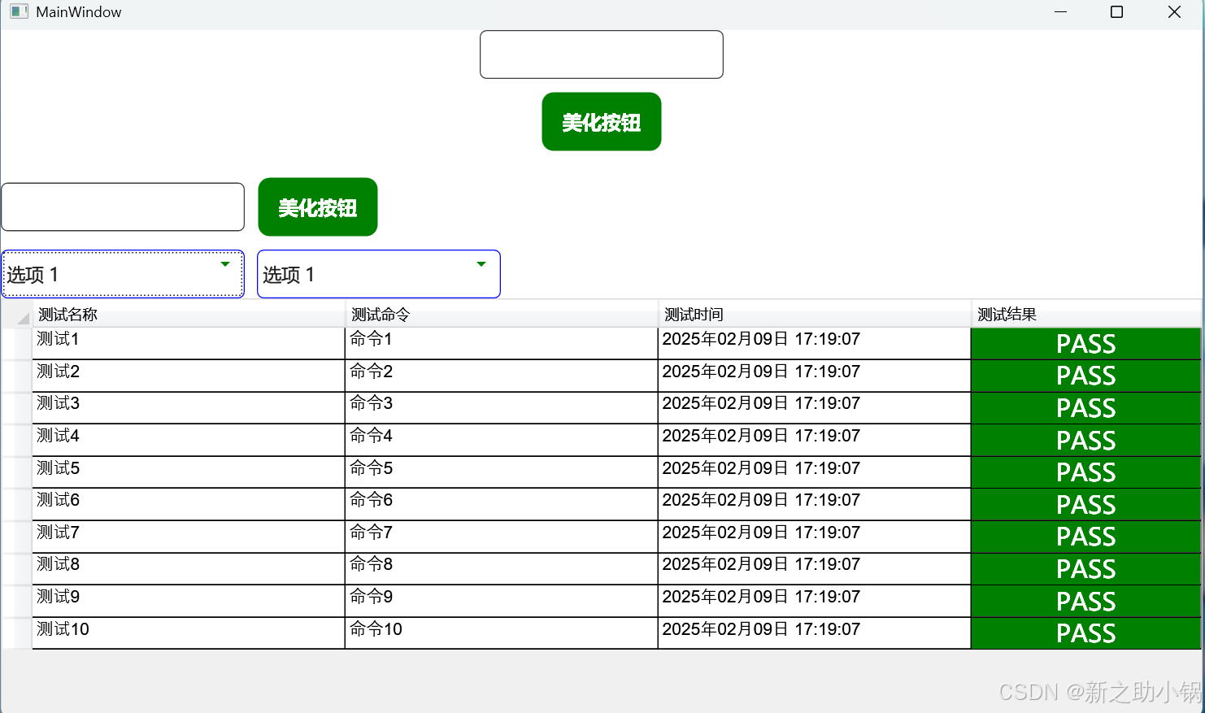Select the 测试7 name cell

189,537
